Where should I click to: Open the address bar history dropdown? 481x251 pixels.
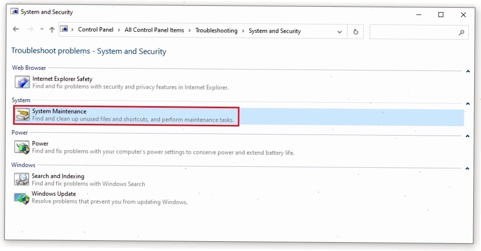[x=340, y=32]
